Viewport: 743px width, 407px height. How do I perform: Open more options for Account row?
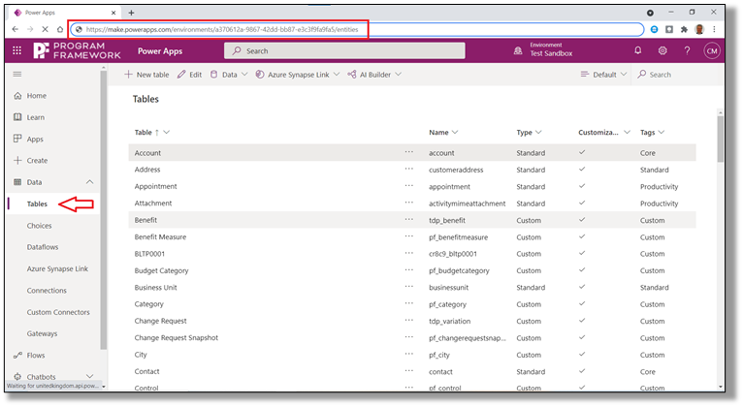pos(409,152)
